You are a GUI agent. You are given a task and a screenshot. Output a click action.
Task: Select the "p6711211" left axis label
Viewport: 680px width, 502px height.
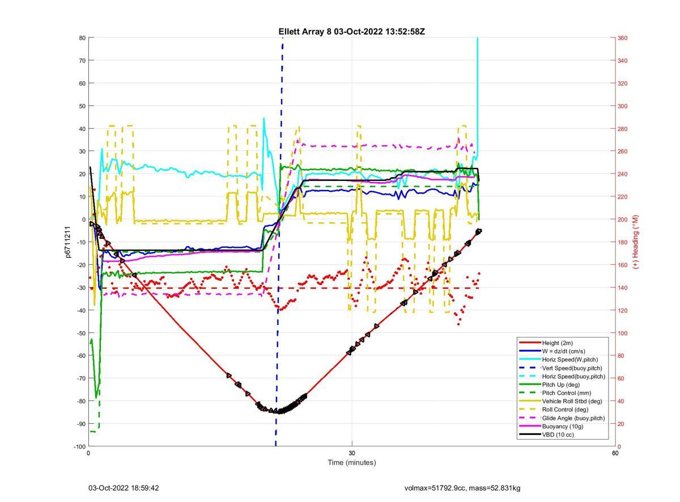point(67,242)
